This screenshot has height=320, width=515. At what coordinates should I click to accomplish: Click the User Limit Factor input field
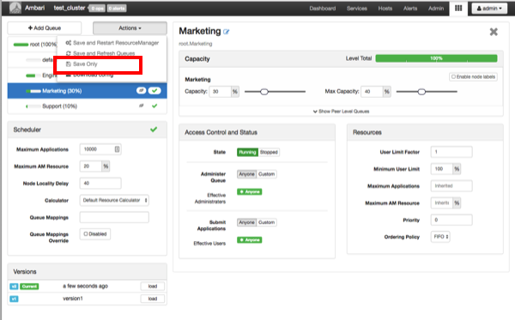pos(451,152)
